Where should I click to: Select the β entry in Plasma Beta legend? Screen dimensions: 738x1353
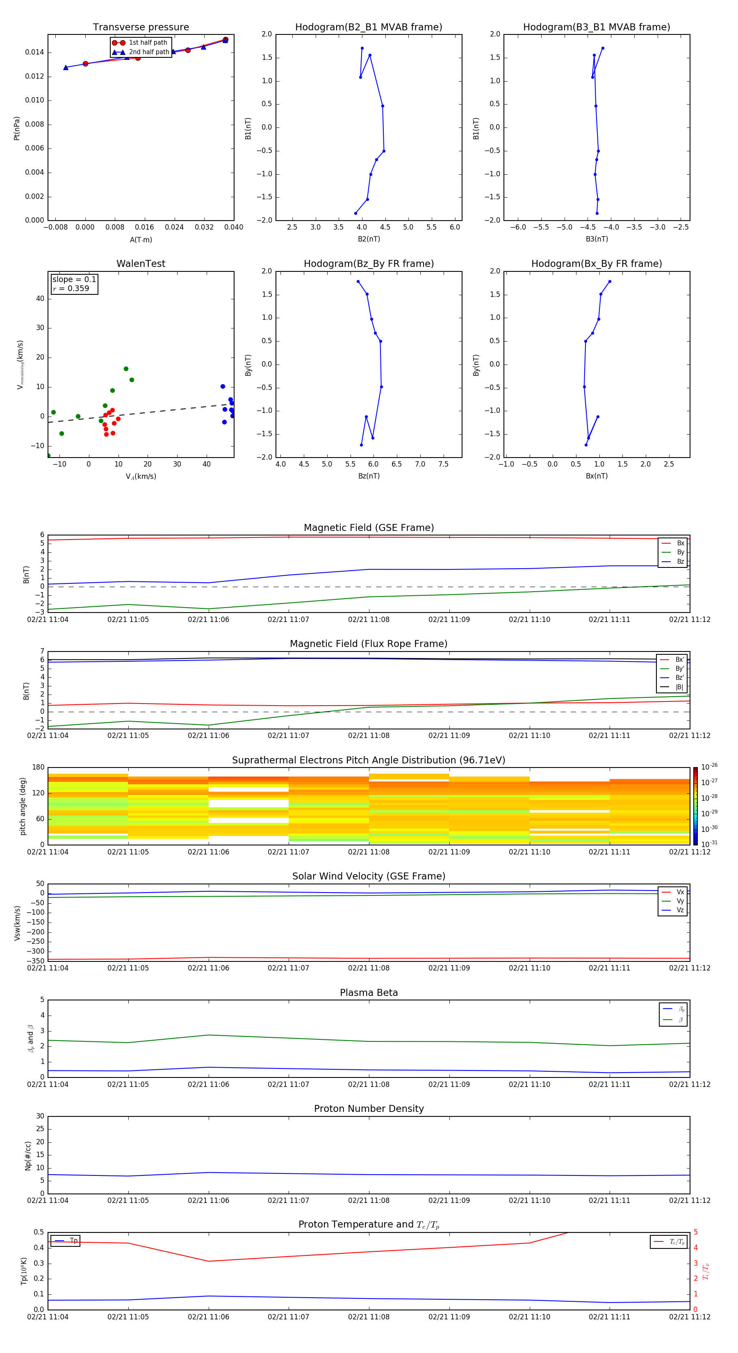[x=673, y=1020]
